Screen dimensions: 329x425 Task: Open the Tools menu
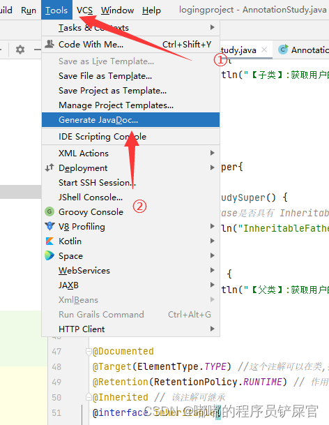point(56,10)
